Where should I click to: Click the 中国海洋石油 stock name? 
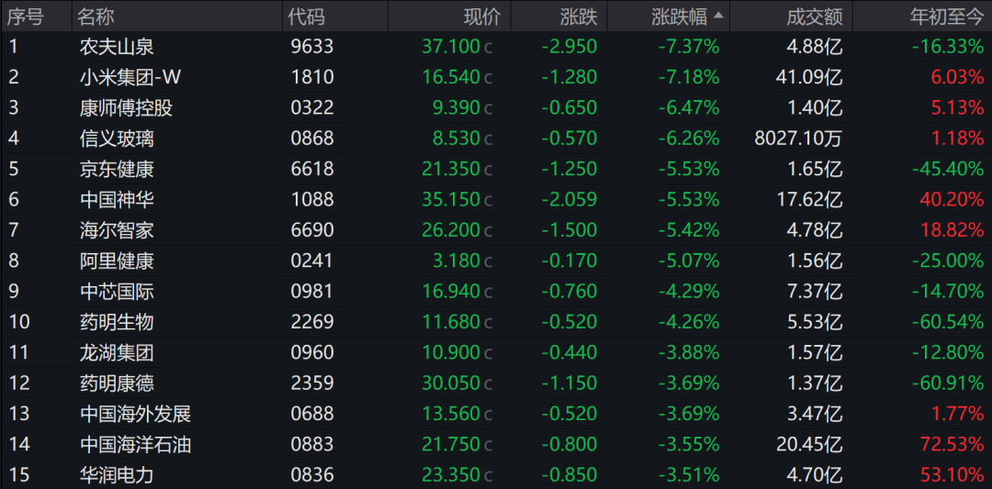coord(135,445)
